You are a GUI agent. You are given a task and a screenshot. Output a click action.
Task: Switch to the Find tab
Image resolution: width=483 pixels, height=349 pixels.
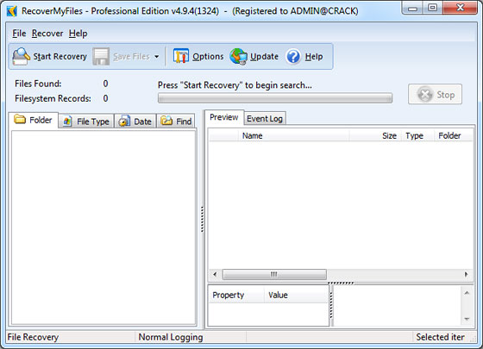tap(176, 122)
